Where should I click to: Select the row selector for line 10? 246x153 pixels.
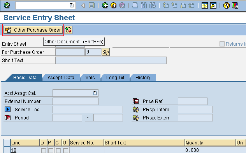pos(7,150)
